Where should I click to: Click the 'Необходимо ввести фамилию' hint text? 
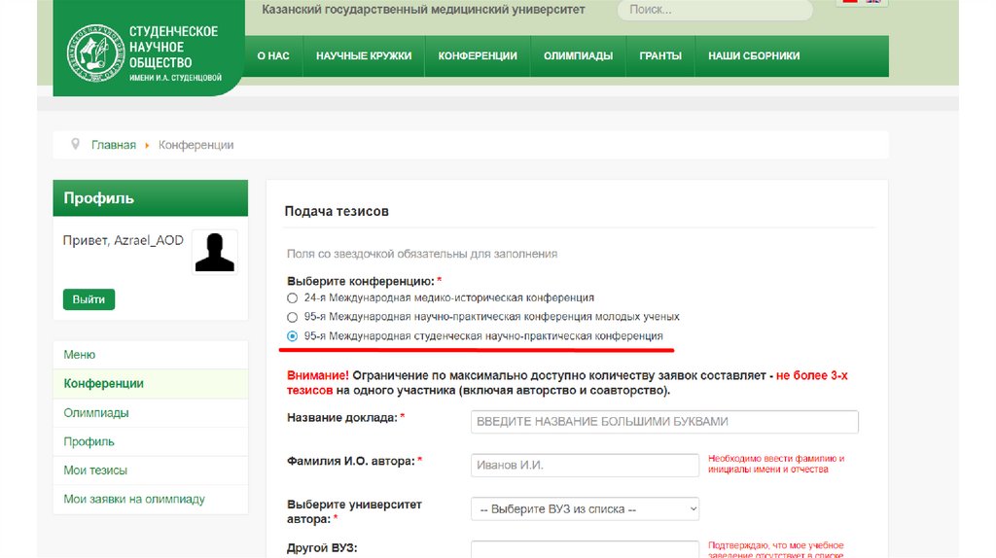point(776,464)
